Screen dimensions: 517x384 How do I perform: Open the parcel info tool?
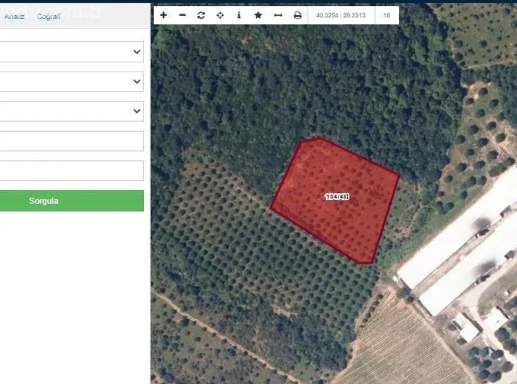[x=239, y=15]
